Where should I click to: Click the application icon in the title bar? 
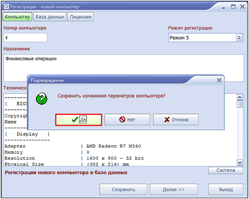[x=5, y=7]
